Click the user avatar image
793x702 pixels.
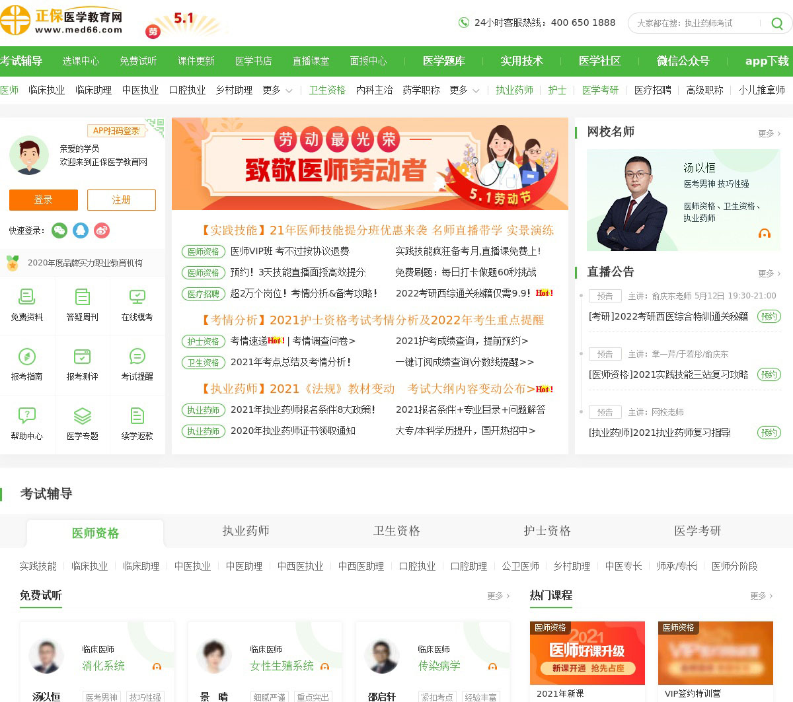point(29,155)
